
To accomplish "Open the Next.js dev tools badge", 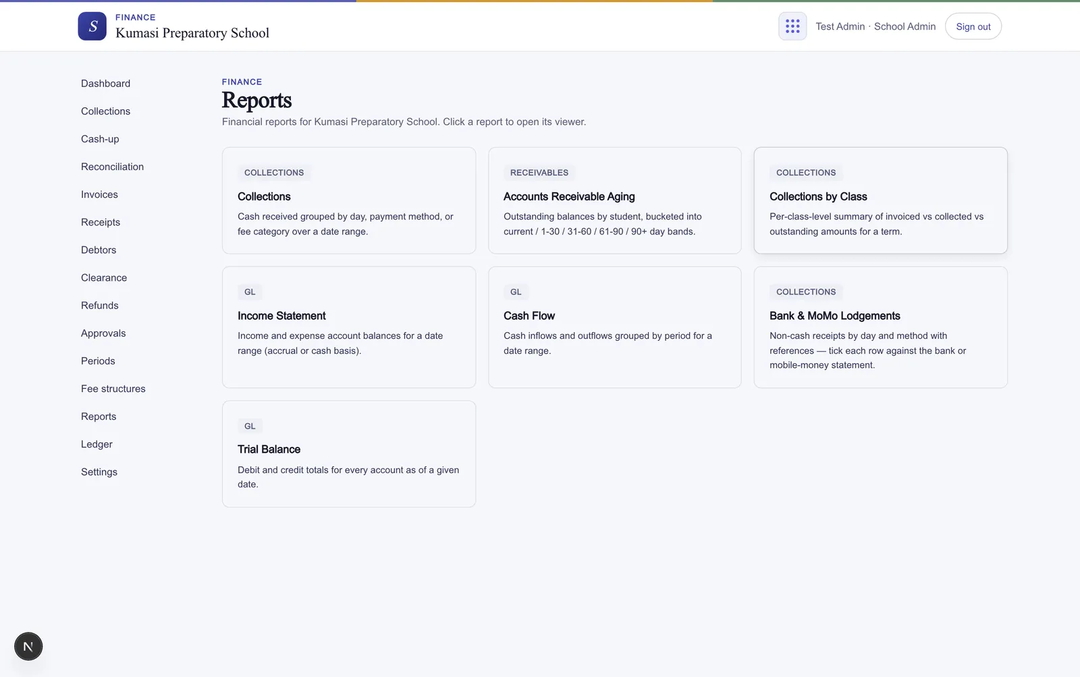I will [x=28, y=647].
